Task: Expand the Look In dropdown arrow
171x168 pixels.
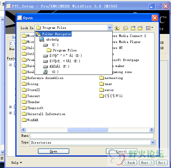Action: click(110, 28)
